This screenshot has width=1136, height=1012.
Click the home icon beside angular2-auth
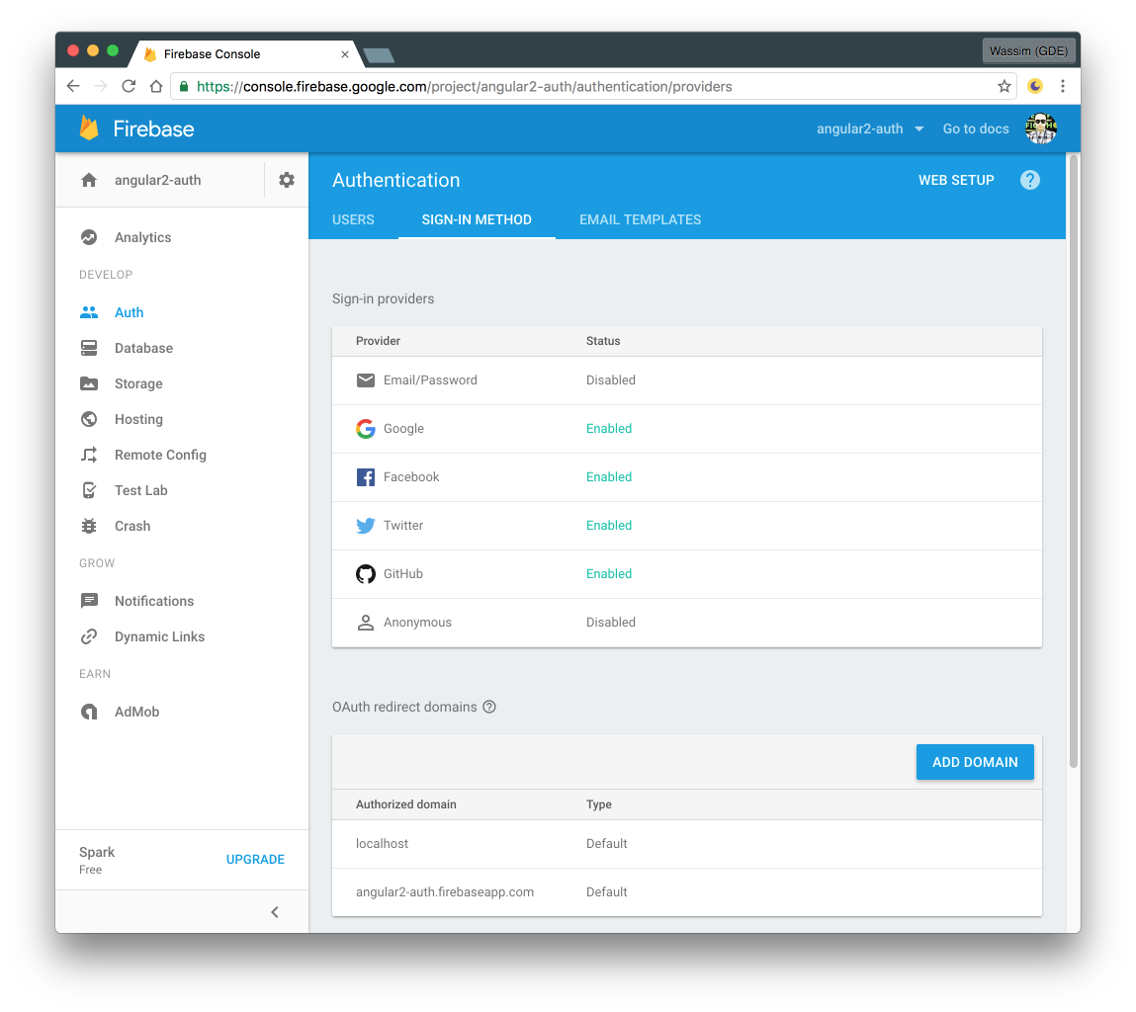(x=89, y=180)
